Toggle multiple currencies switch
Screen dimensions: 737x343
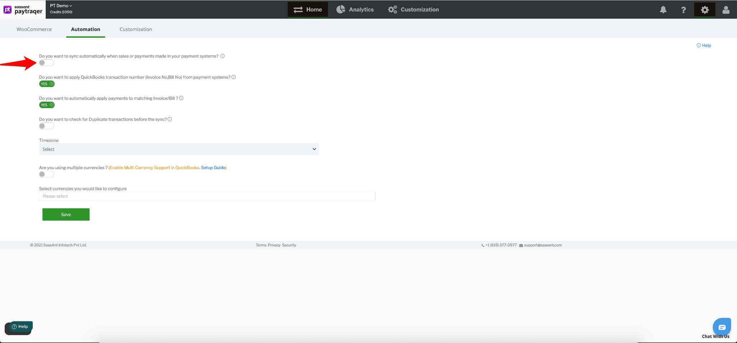46,174
